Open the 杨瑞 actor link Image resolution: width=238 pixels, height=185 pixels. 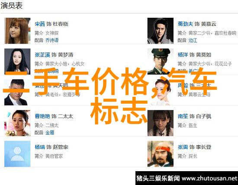[40, 147]
